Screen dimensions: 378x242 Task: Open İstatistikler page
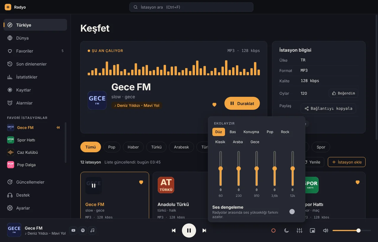tap(35, 77)
